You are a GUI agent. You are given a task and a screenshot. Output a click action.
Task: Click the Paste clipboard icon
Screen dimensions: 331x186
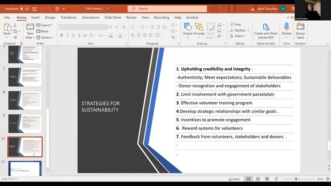click(x=7, y=27)
